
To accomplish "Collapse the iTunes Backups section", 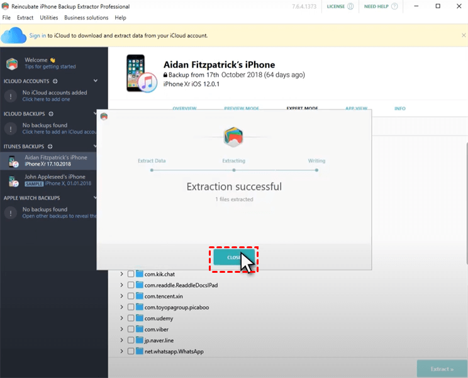I will pos(95,146).
